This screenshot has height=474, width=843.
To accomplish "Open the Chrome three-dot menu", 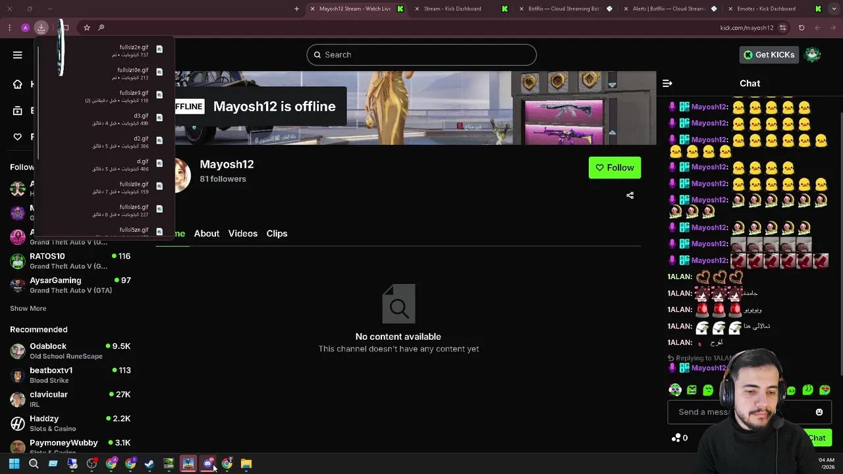I will coord(9,28).
